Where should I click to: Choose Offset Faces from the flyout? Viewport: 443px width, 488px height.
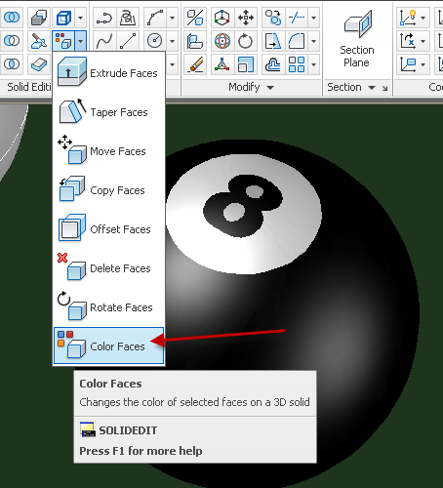click(108, 229)
